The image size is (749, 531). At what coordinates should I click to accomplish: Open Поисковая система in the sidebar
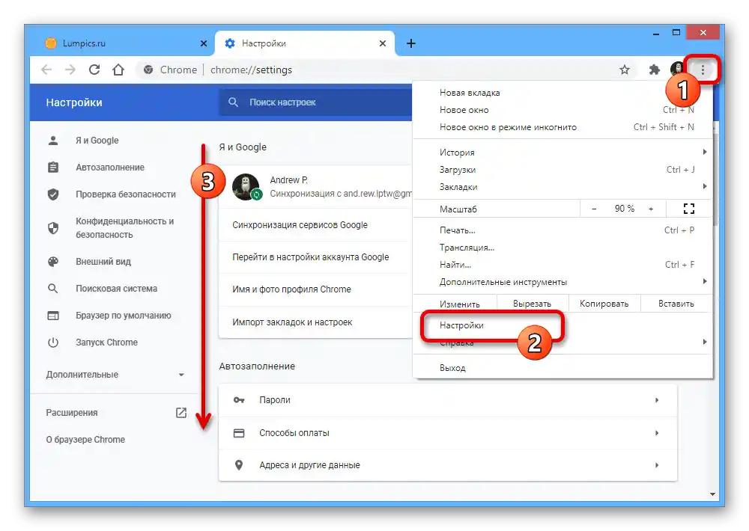point(116,289)
